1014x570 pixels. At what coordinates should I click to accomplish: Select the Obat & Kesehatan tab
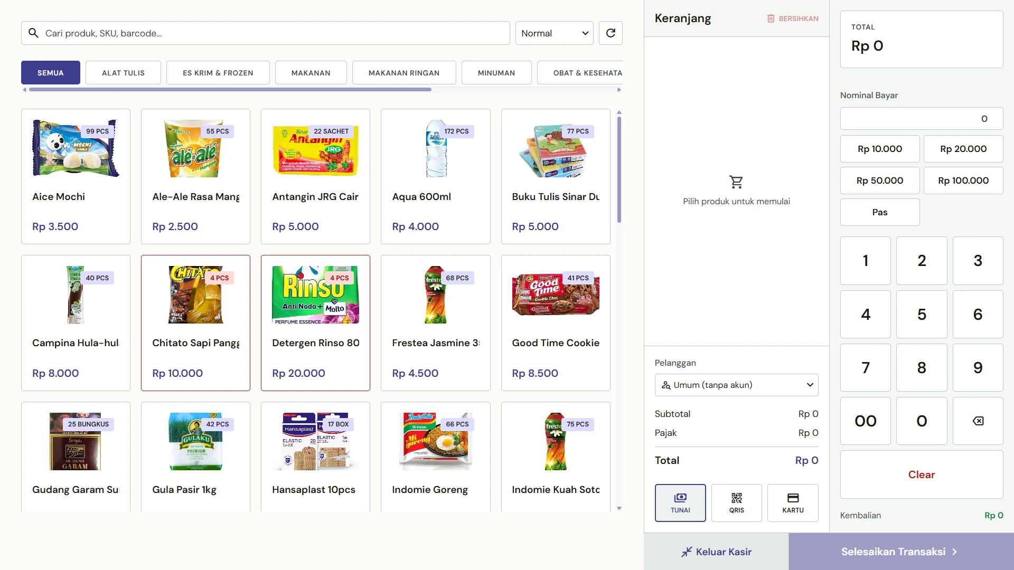580,73
